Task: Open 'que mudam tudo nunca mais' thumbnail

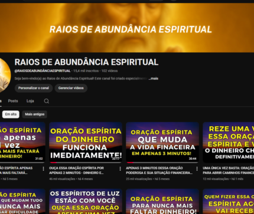Action: [x=22, y=202]
